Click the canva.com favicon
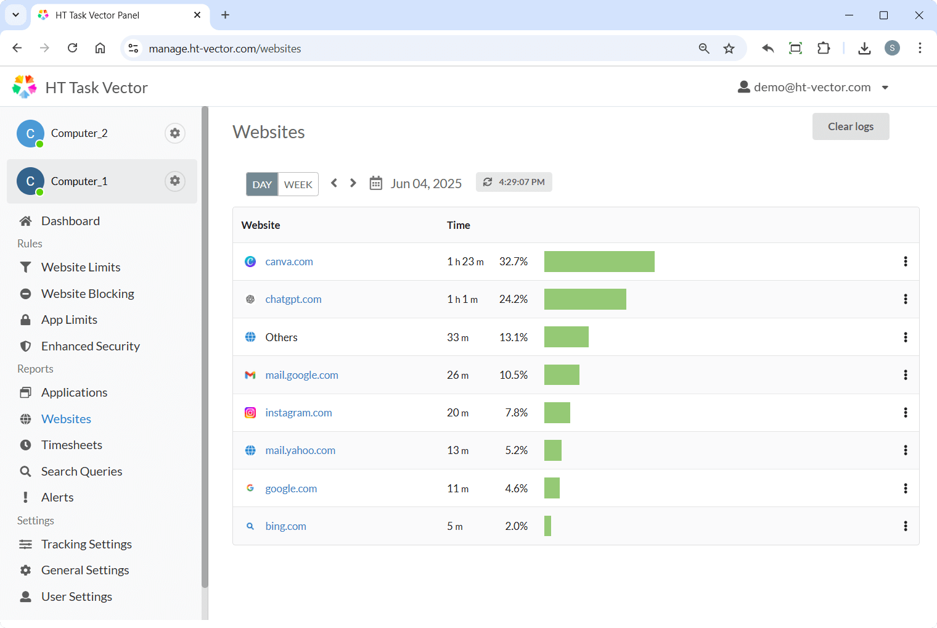The image size is (937, 628). [250, 262]
